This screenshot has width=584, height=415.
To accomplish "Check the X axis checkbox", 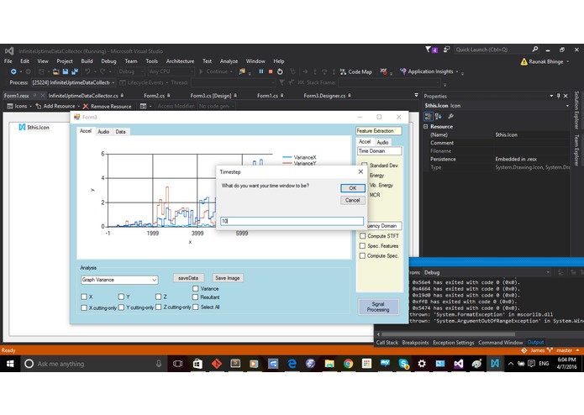I will click(x=84, y=297).
